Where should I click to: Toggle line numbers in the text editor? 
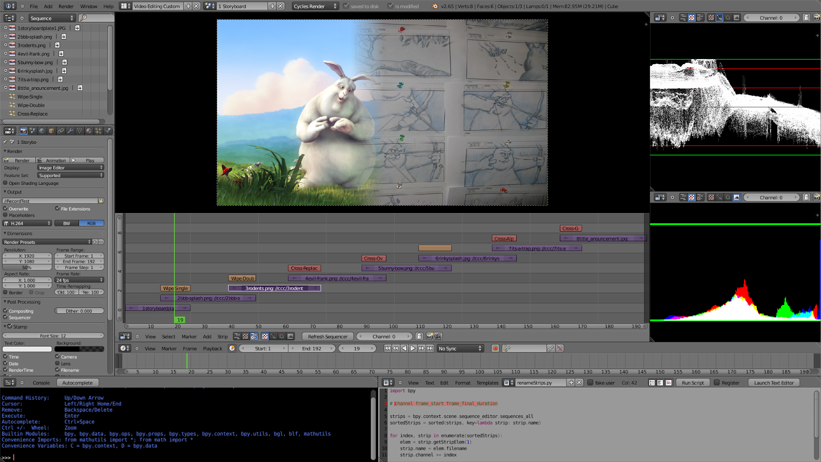(652, 382)
